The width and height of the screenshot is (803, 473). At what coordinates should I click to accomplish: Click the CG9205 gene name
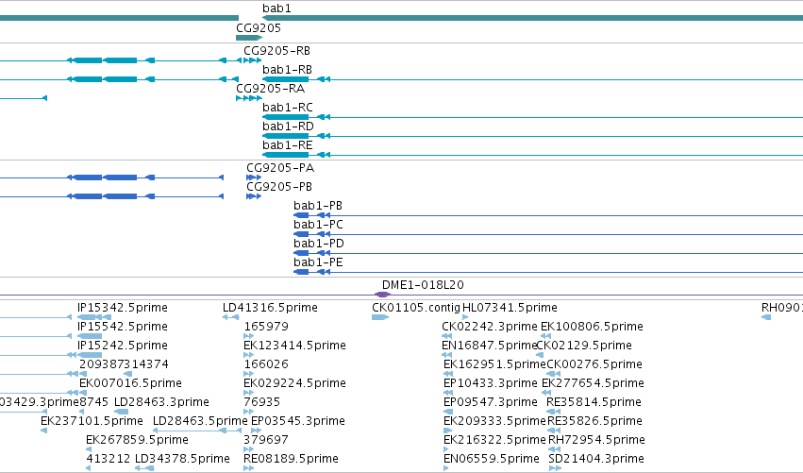point(259,28)
